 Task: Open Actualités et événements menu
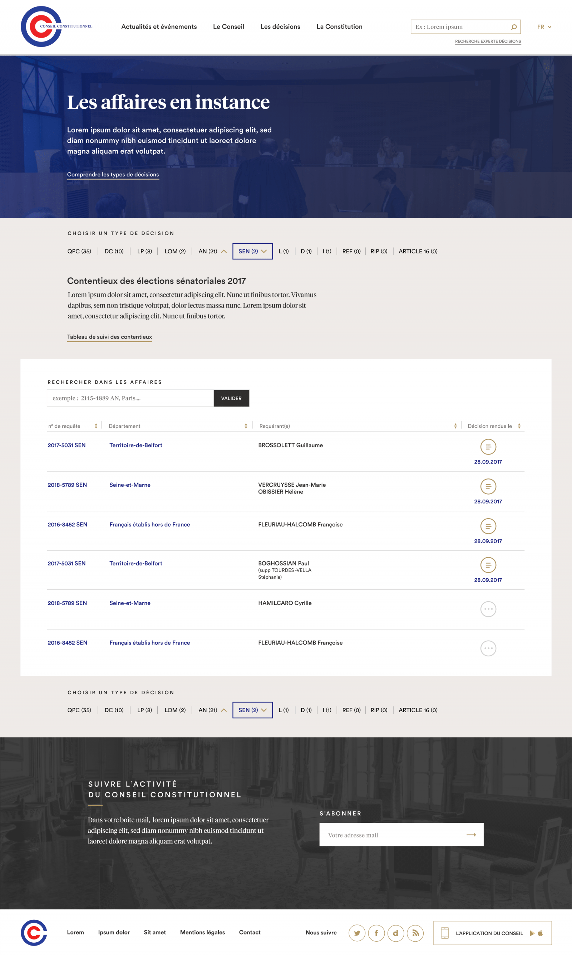click(x=159, y=26)
